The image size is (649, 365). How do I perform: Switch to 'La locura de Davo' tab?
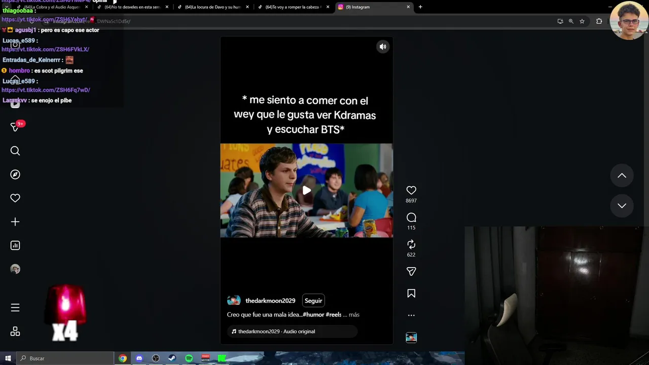(213, 7)
